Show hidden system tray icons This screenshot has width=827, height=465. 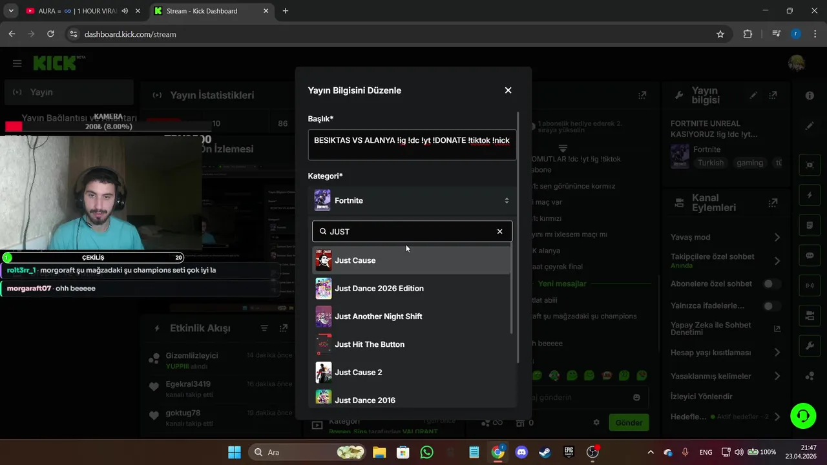point(651,452)
